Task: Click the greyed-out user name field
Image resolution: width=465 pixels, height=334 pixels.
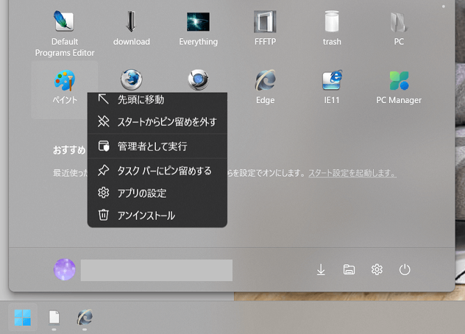Action: coord(157,270)
